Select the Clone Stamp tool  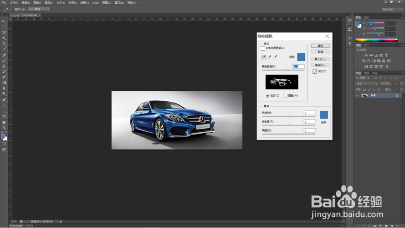click(x=4, y=66)
